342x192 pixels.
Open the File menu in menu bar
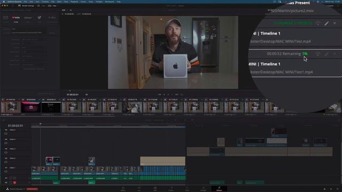[26, 2]
